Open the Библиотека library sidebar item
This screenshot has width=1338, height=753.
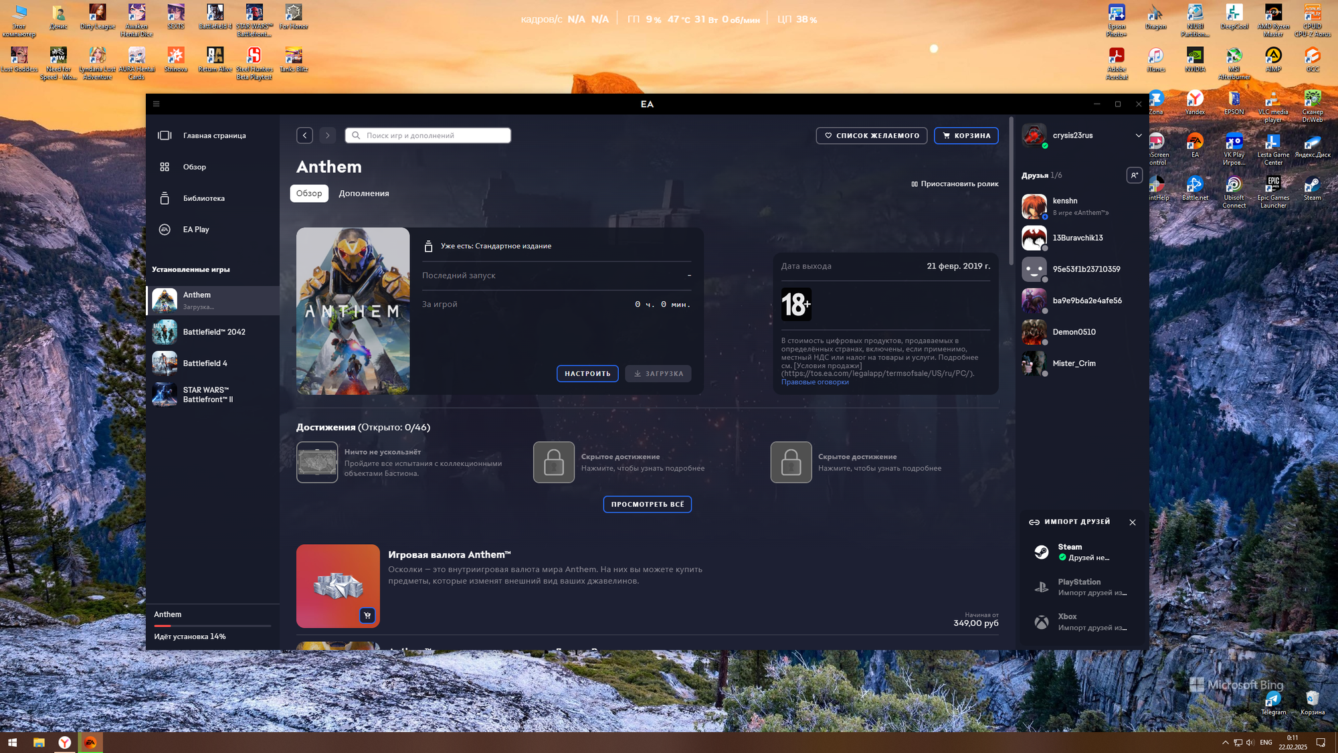(x=203, y=198)
